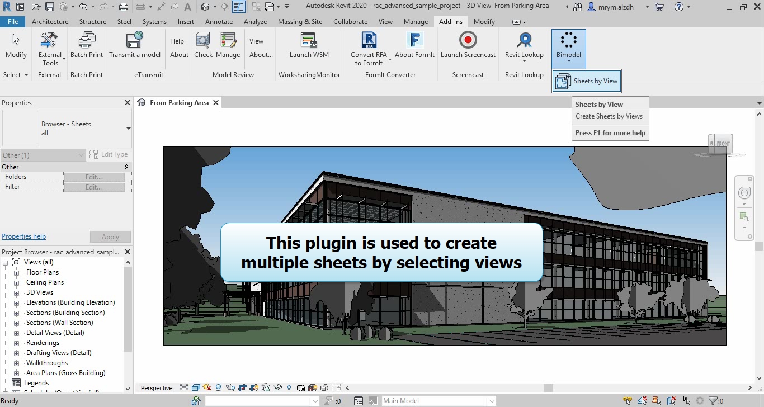This screenshot has height=407, width=764.
Task: Open the Launch WSM tool
Action: click(x=309, y=41)
